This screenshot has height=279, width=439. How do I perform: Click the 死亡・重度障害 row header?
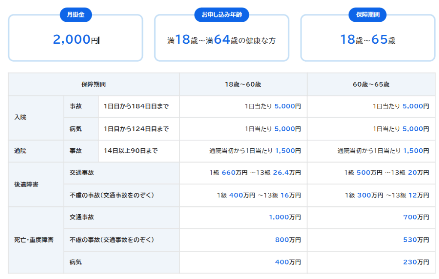click(34, 240)
